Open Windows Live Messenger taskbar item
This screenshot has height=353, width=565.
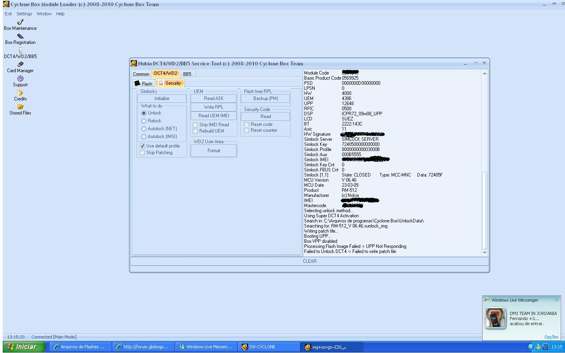pyautogui.click(x=206, y=347)
